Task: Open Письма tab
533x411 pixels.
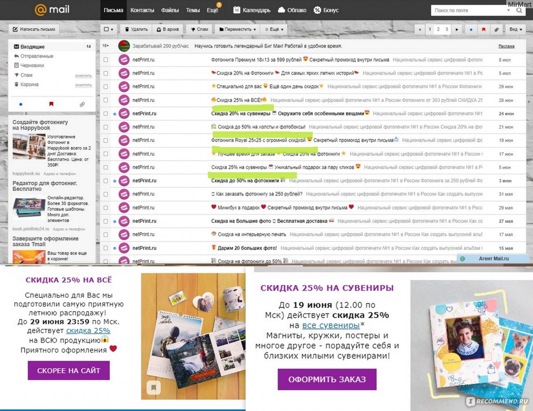Action: tap(113, 10)
